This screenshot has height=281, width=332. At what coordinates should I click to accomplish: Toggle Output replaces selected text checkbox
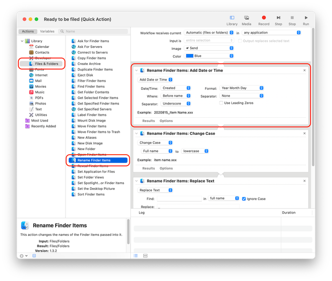pos(240,41)
